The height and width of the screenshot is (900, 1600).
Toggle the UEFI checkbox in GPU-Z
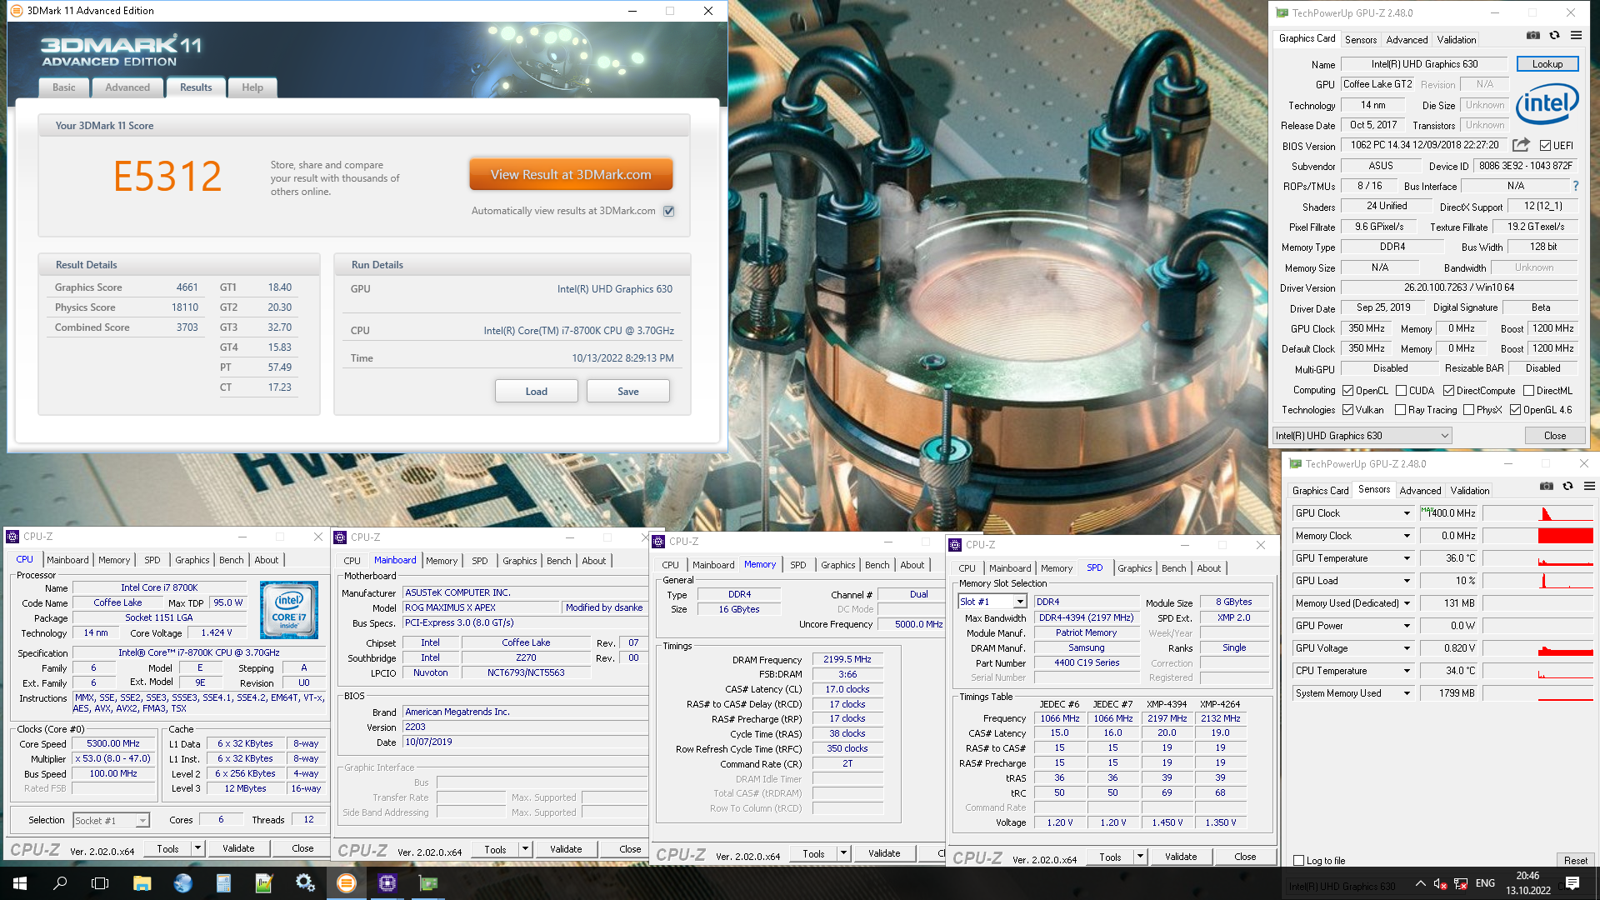(x=1545, y=146)
